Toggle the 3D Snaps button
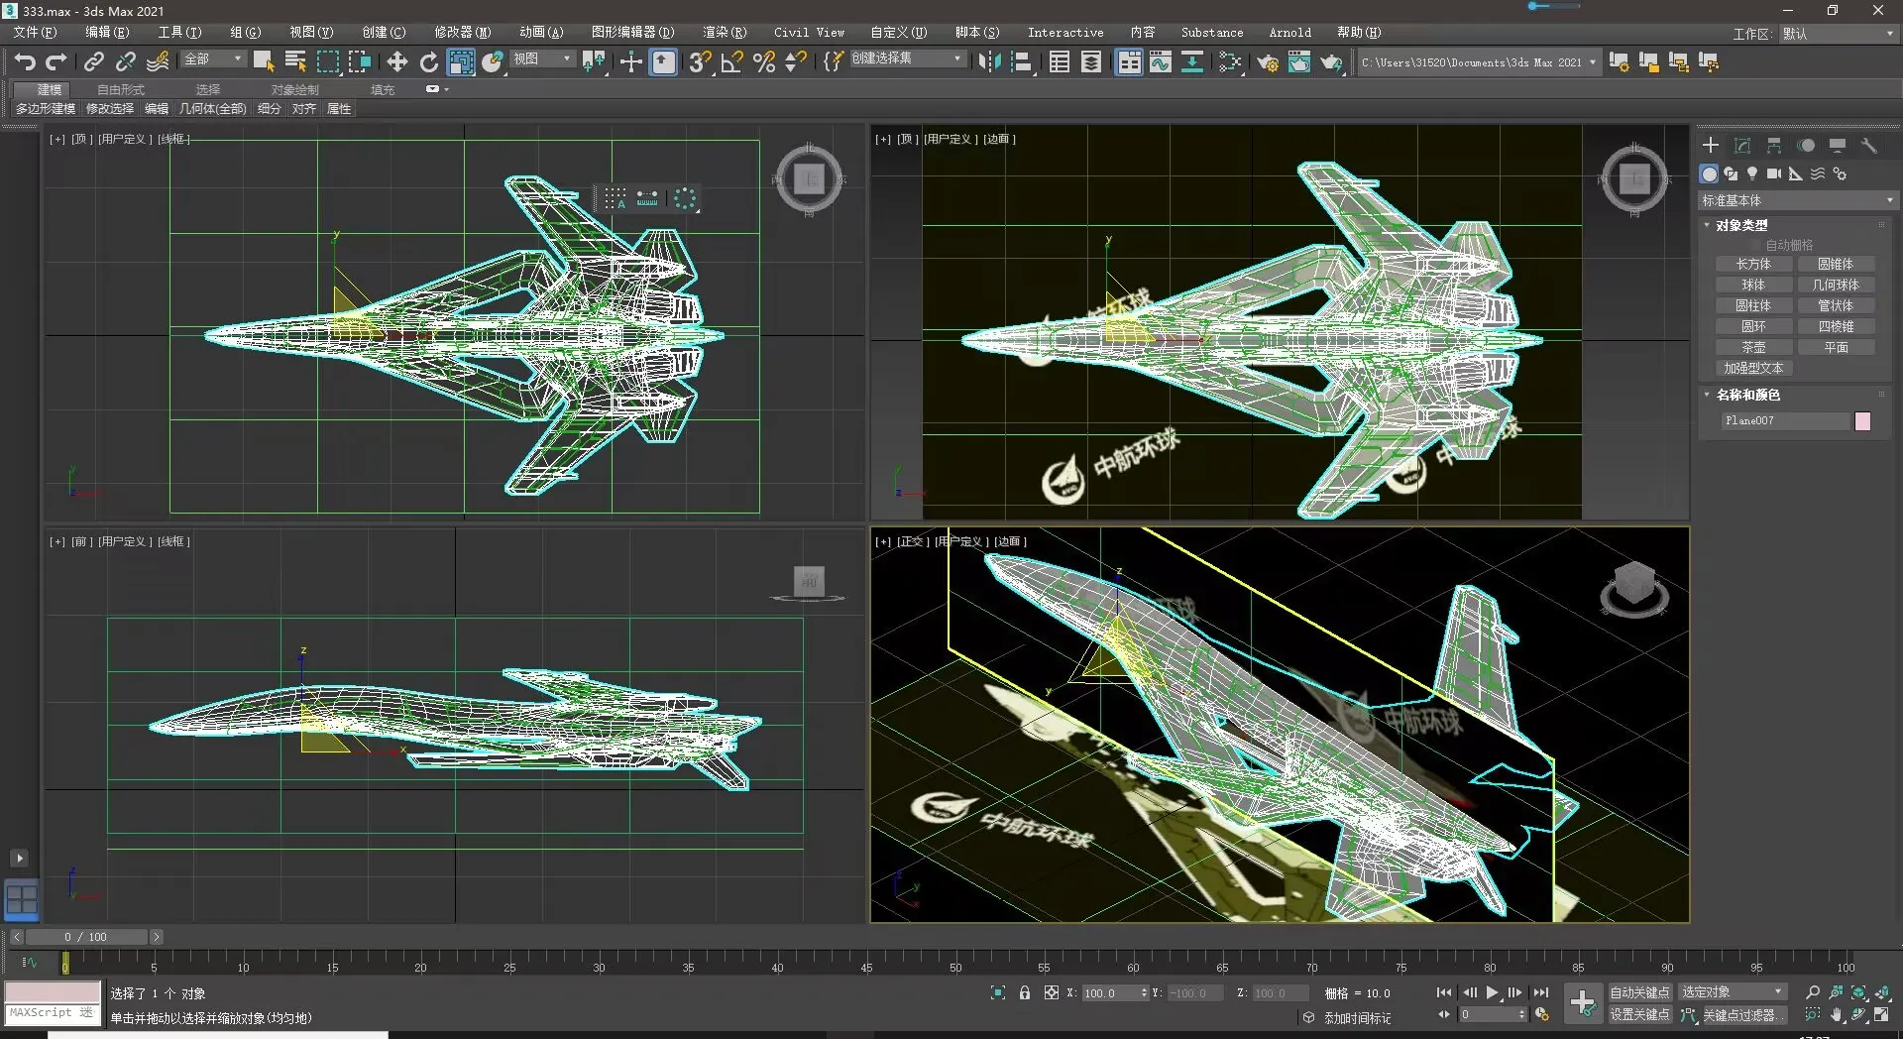Viewport: 1903px width, 1039px height. pos(700,62)
